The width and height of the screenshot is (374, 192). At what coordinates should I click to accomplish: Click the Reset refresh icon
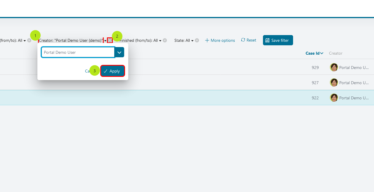tap(243, 40)
